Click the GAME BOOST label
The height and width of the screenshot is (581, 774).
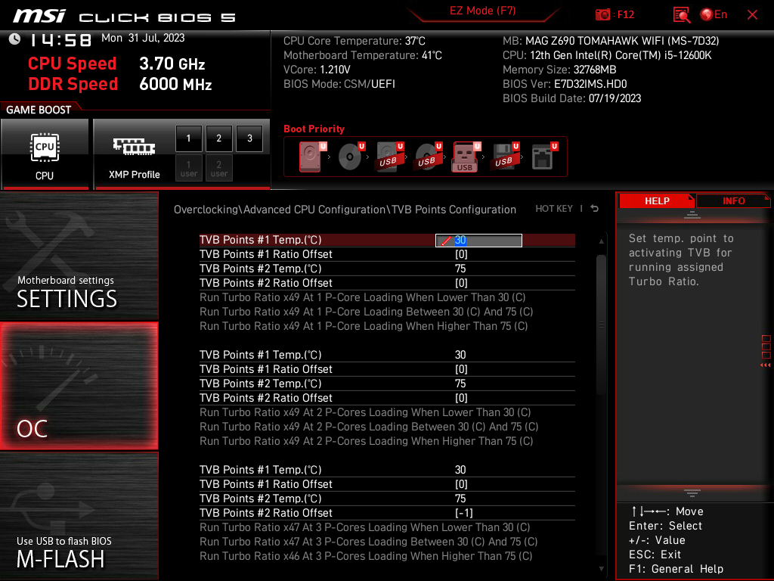pyautogui.click(x=39, y=110)
